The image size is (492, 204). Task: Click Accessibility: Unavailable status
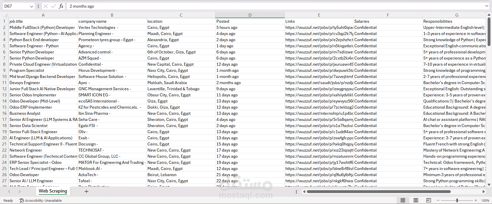(x=43, y=200)
